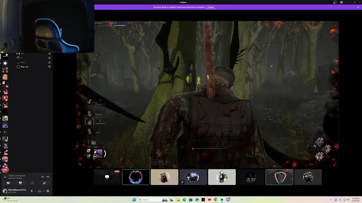
Task: Select the beige background participant tile
Action: click(165, 177)
